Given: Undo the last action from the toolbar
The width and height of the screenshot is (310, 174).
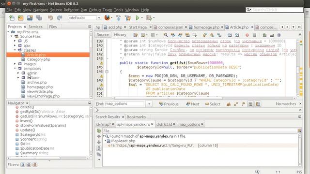Looking at the screenshot, I should [x=50, y=18].
